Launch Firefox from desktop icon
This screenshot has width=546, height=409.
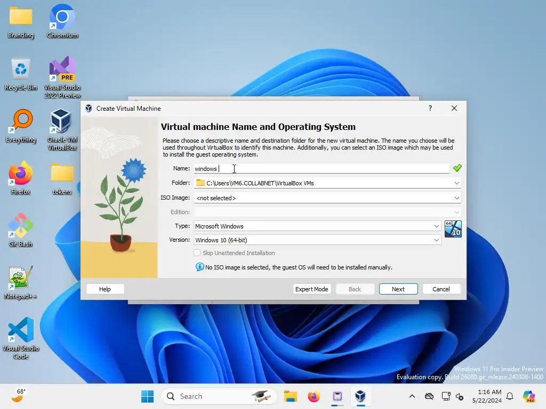pos(21,178)
